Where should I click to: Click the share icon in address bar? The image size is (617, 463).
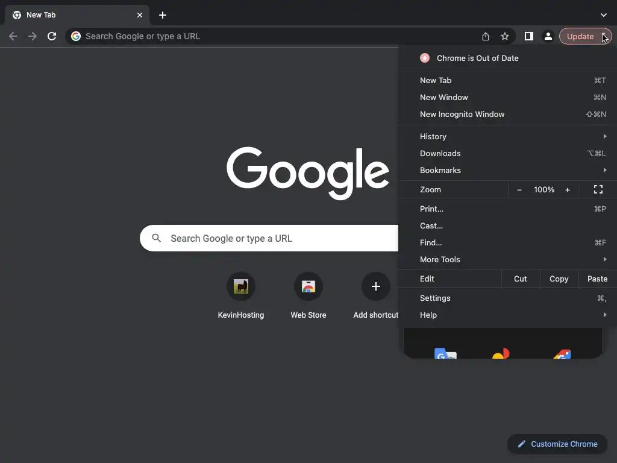click(486, 36)
